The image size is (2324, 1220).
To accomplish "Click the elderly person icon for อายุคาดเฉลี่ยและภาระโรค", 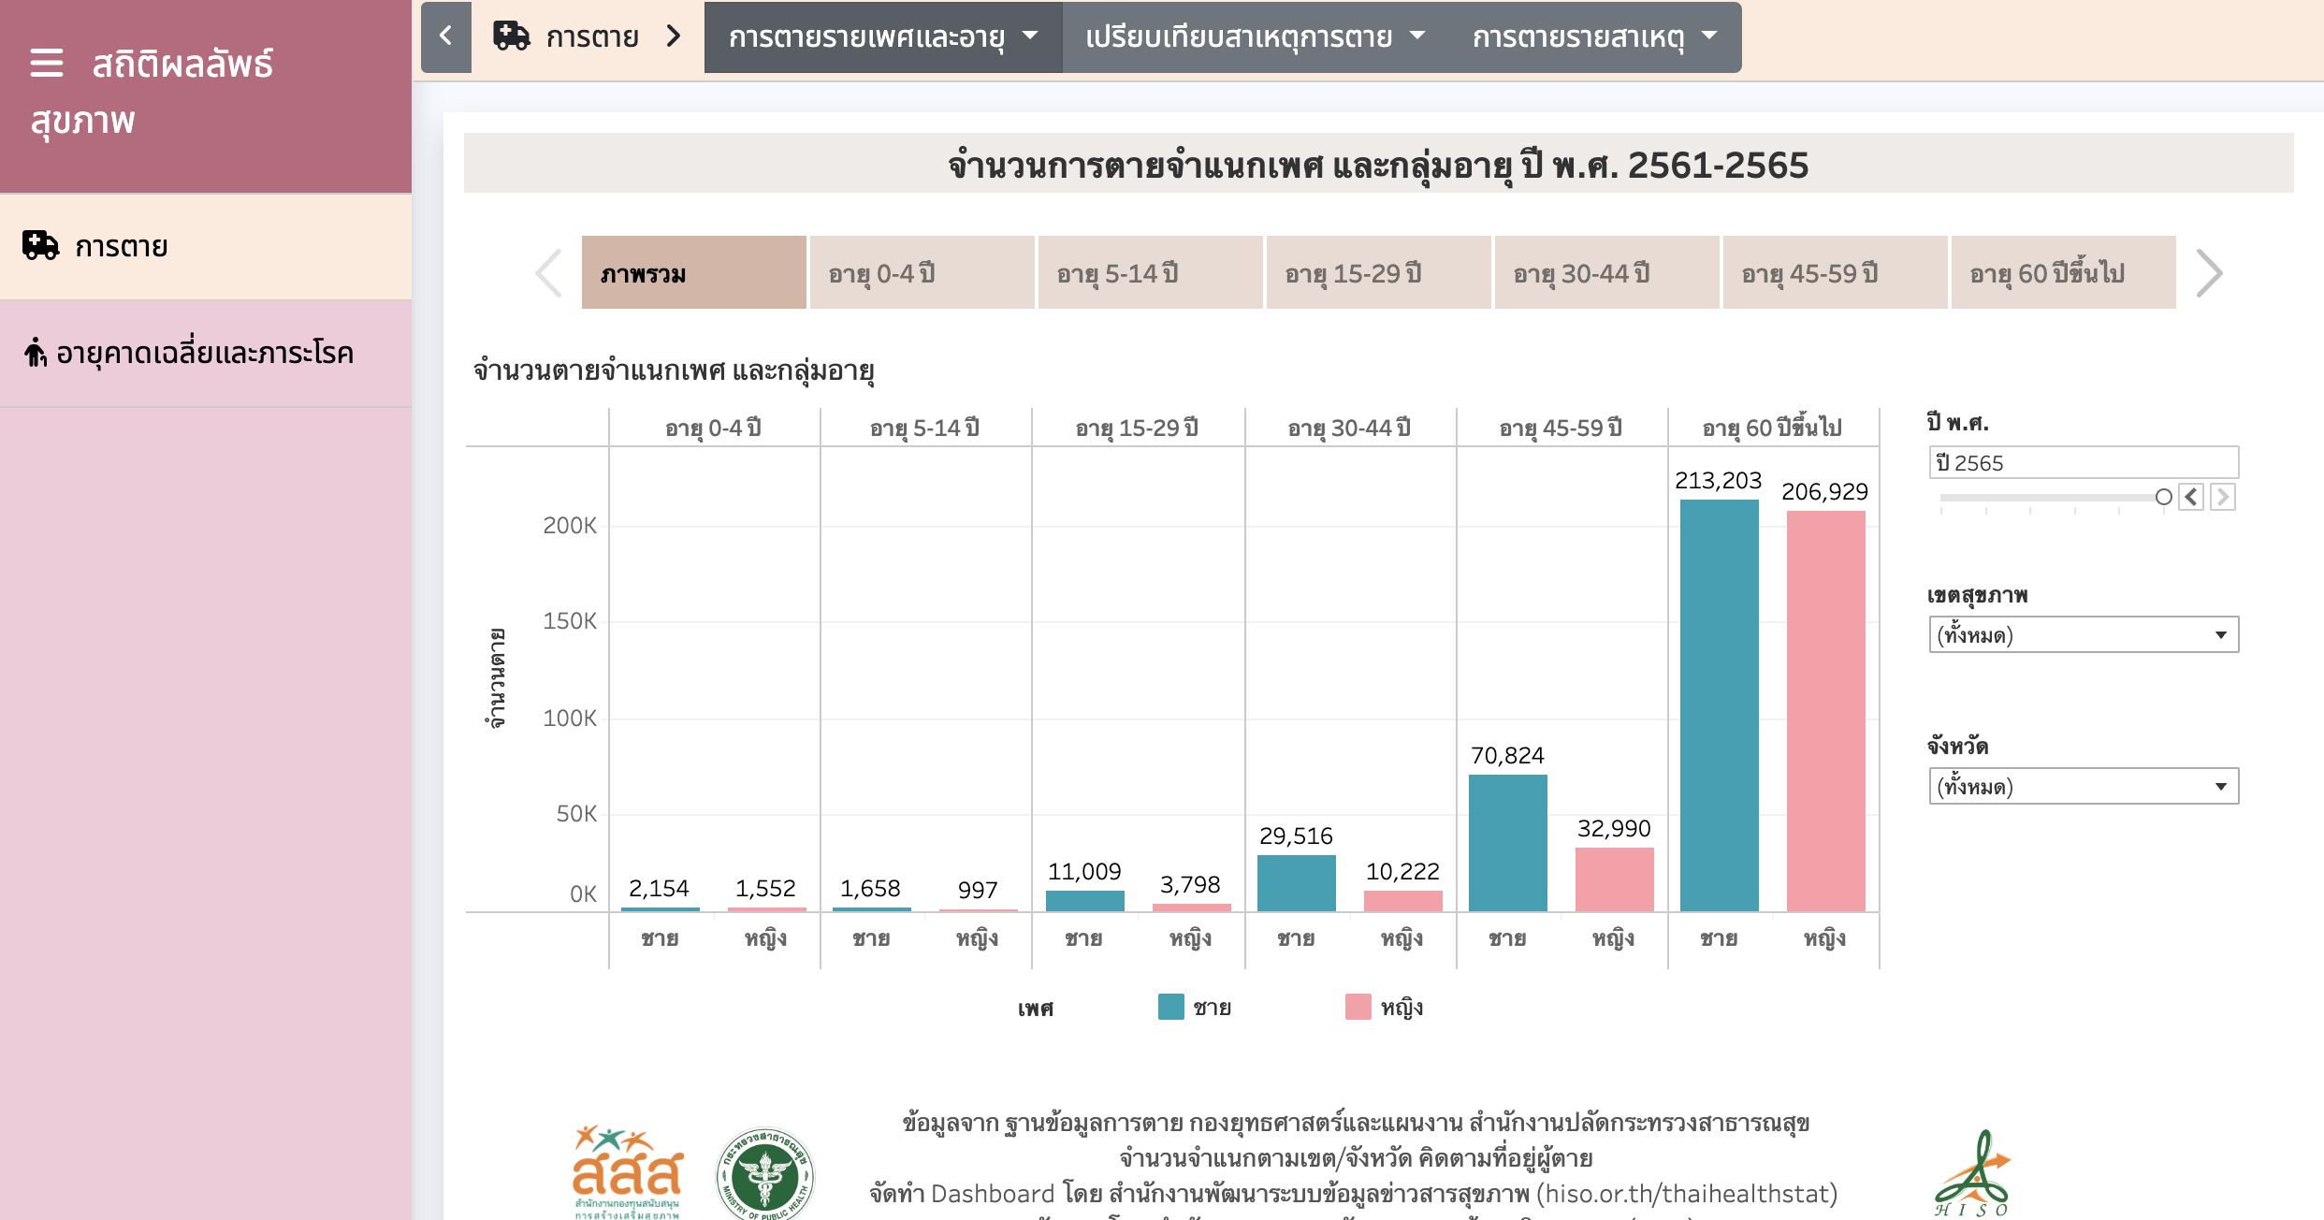I will coord(35,353).
